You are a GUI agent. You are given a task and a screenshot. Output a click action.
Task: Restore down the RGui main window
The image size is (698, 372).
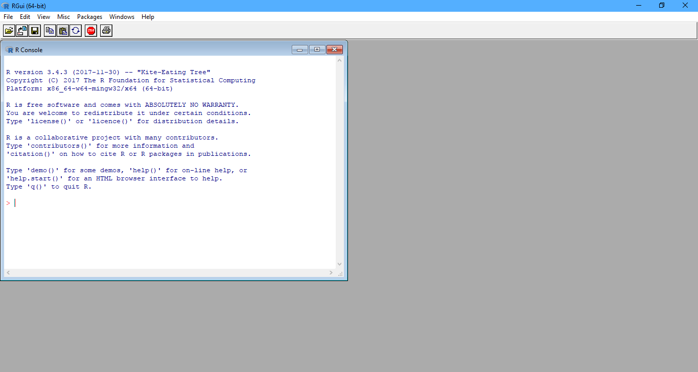coord(662,6)
